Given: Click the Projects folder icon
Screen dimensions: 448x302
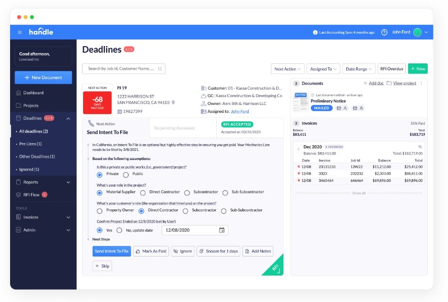Looking at the screenshot, I should pos(19,106).
